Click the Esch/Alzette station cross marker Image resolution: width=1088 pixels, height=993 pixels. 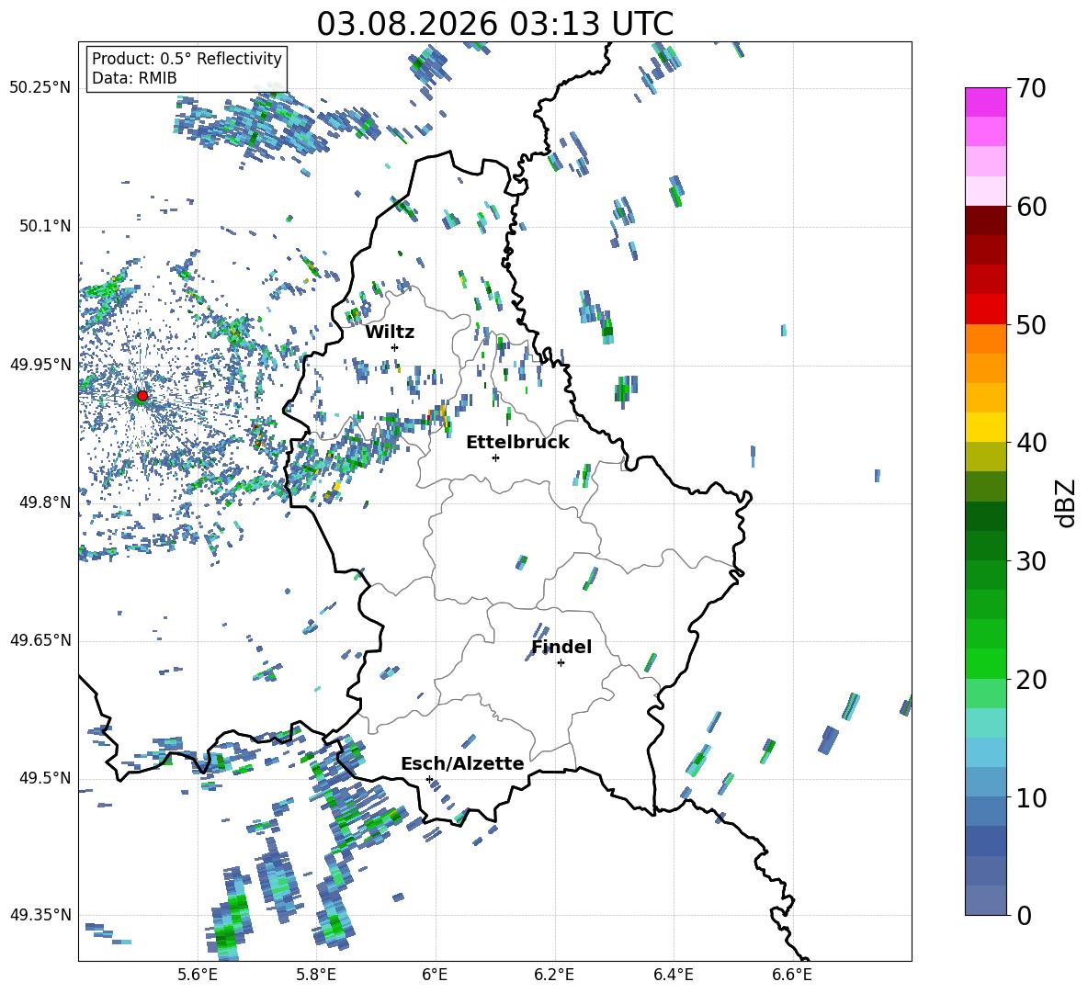click(x=429, y=779)
